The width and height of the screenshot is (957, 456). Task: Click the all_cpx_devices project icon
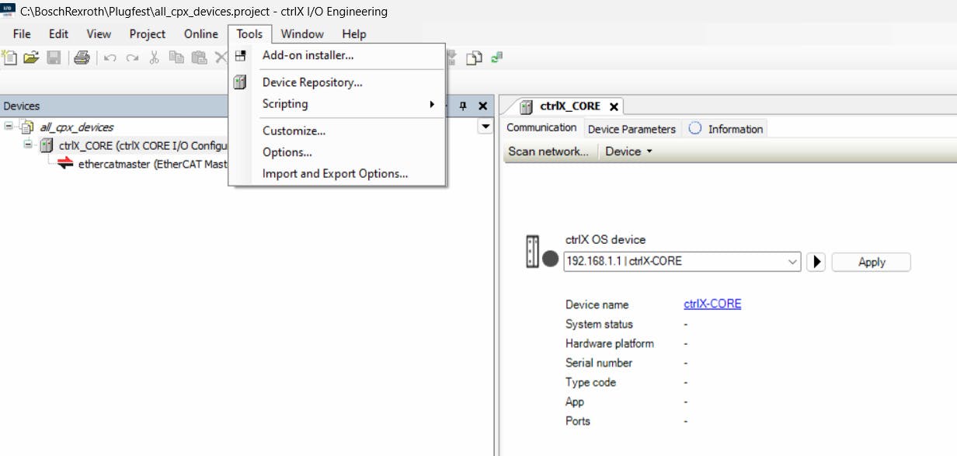tap(27, 127)
